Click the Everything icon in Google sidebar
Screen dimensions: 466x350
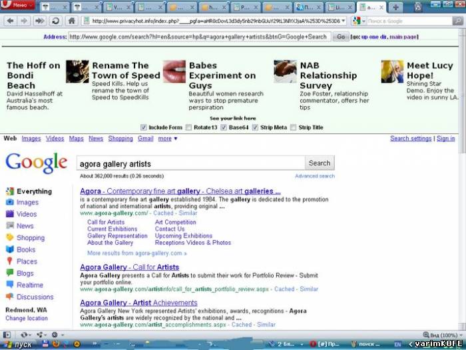(x=10, y=191)
